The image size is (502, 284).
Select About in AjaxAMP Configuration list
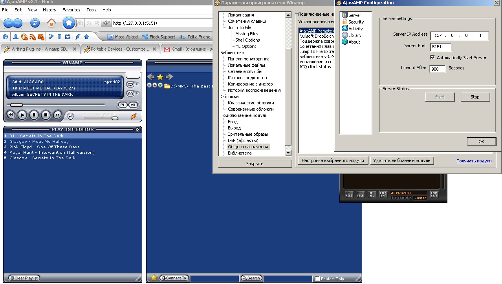[x=351, y=42]
